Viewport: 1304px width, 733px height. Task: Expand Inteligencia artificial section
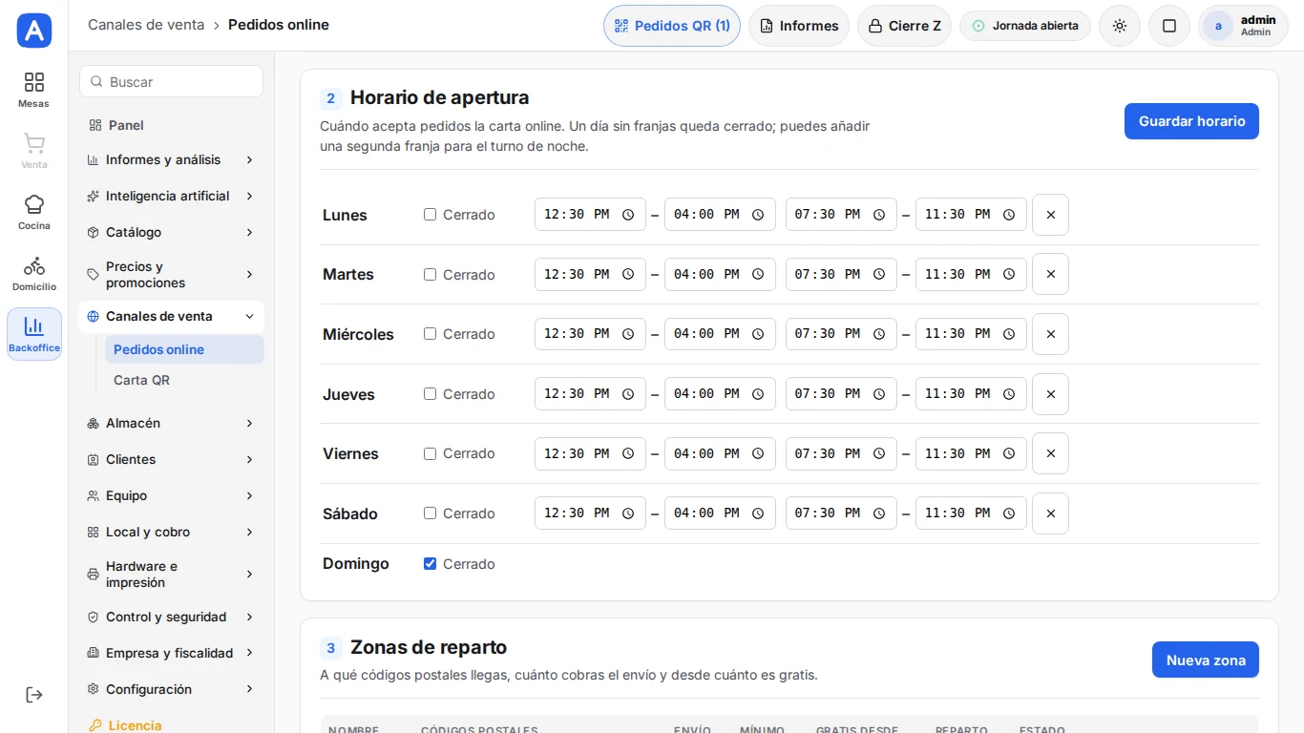[x=172, y=197]
